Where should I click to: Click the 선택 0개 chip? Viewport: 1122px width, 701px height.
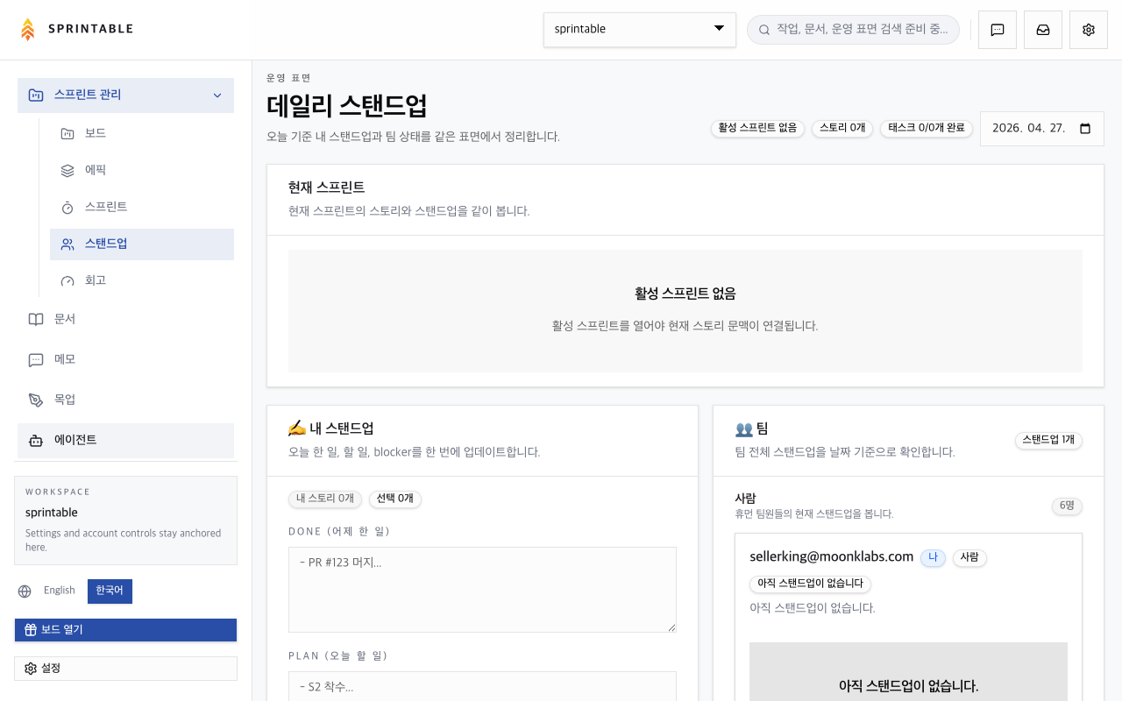tap(395, 499)
